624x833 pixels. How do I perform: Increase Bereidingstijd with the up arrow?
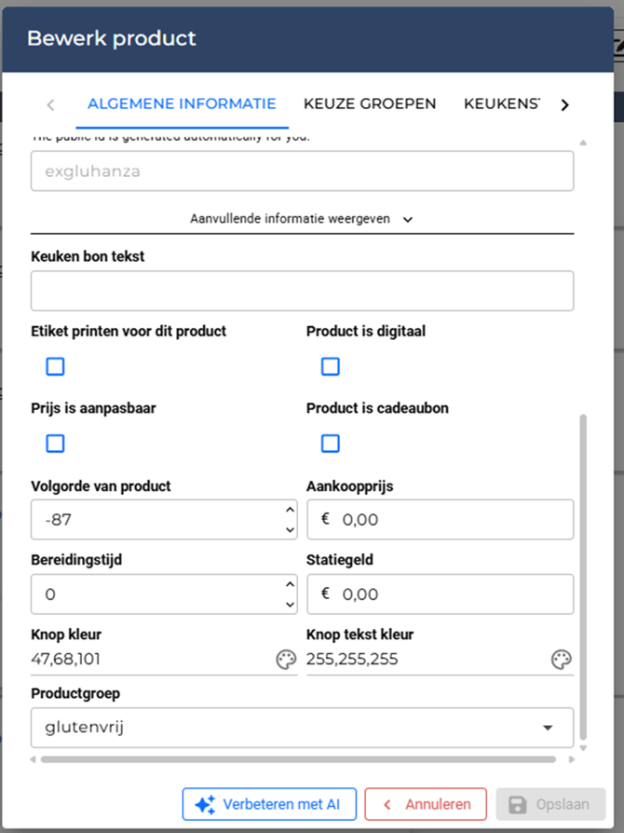click(290, 584)
